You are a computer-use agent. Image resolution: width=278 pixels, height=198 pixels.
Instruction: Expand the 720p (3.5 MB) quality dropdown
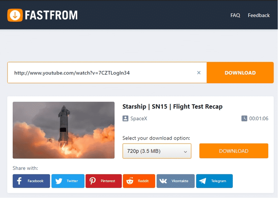(x=157, y=151)
